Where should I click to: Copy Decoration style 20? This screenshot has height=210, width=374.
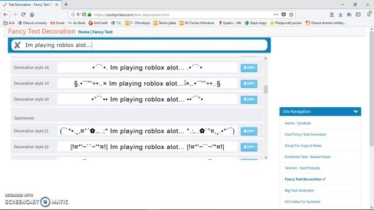[249, 99]
